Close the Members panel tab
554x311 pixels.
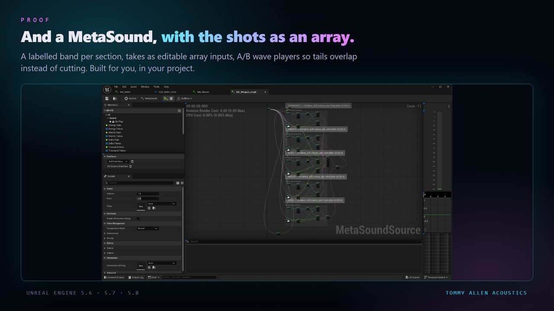(x=129, y=105)
